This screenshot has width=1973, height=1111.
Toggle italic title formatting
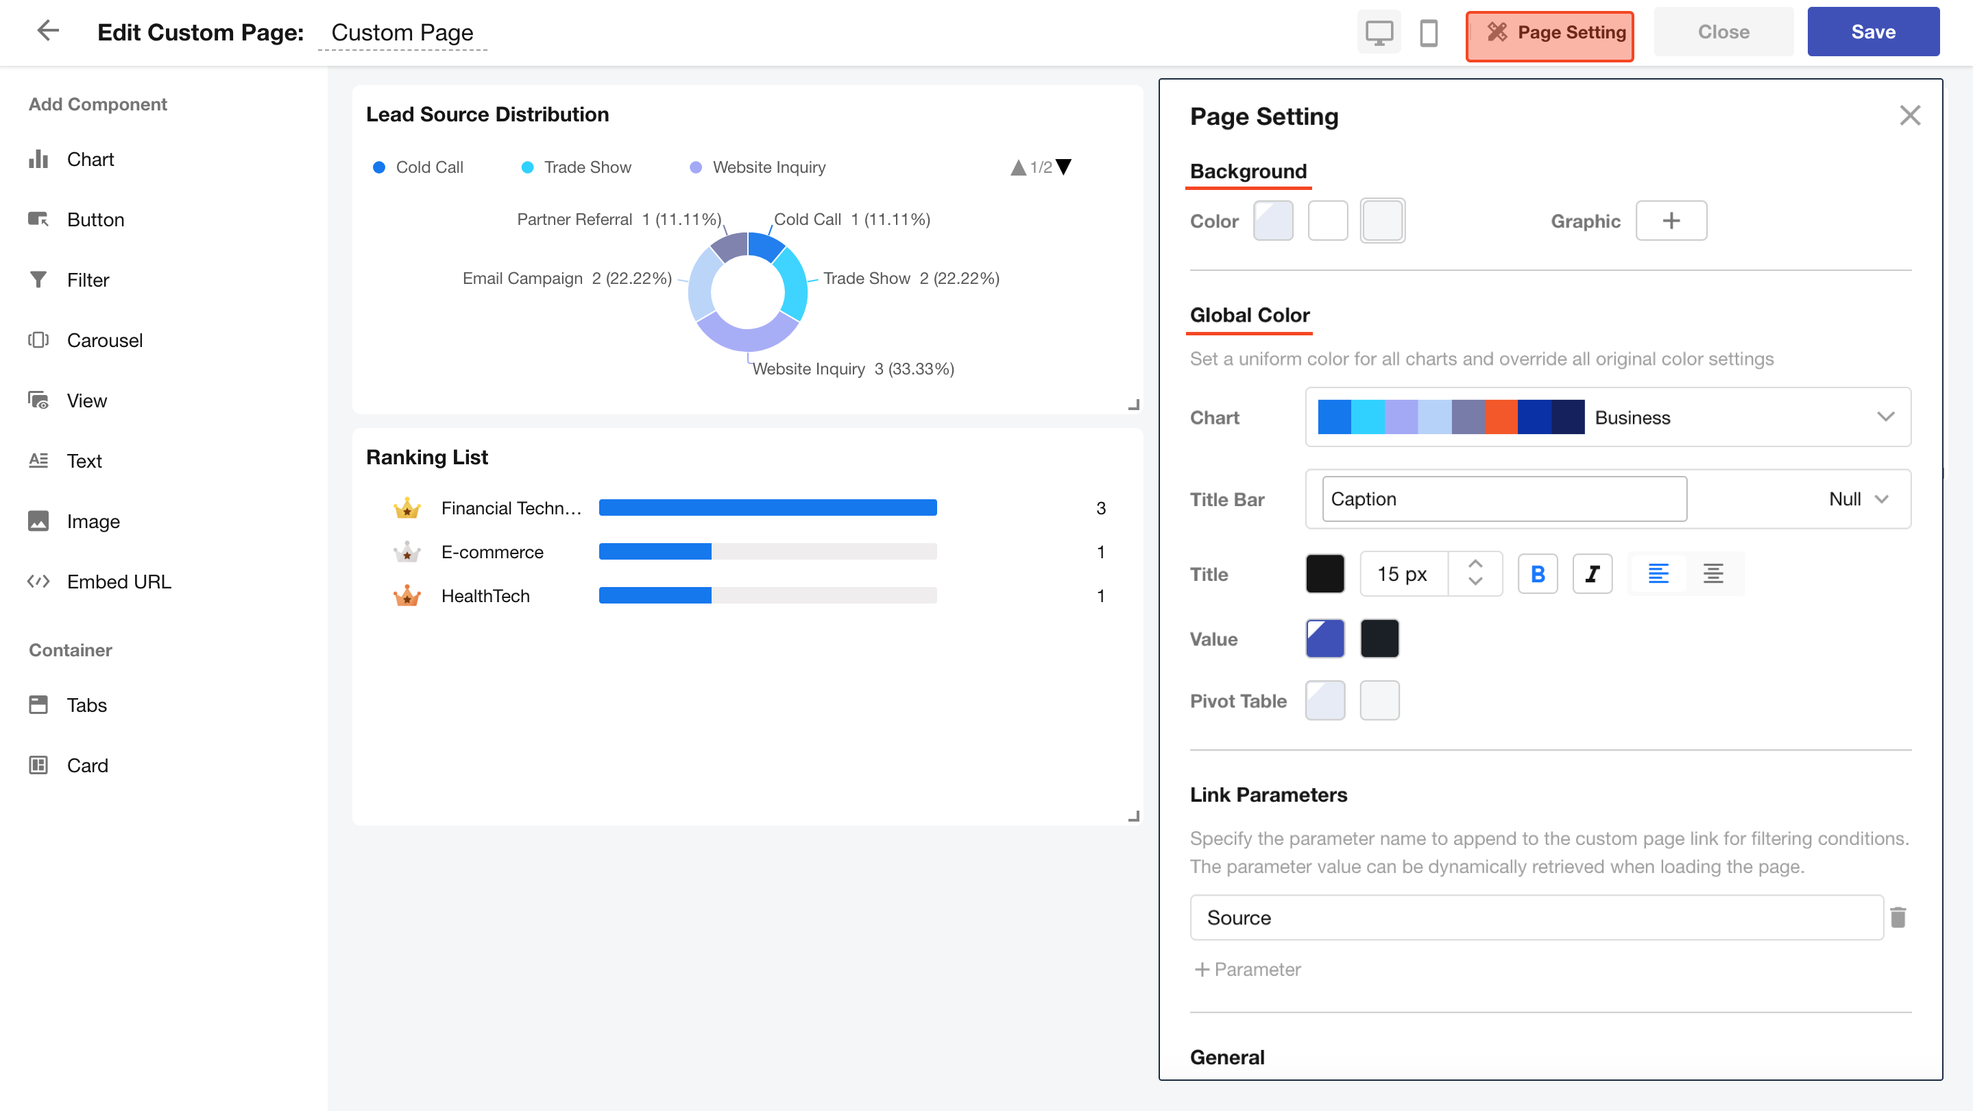(x=1592, y=574)
